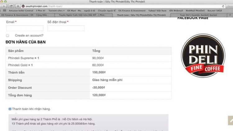
Task: Click the PhinDeli Fine Coffee logo
Action: 203,56
